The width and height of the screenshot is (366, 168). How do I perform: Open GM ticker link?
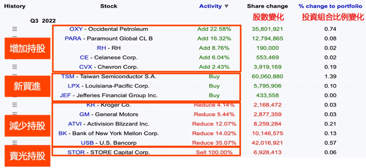(83, 114)
